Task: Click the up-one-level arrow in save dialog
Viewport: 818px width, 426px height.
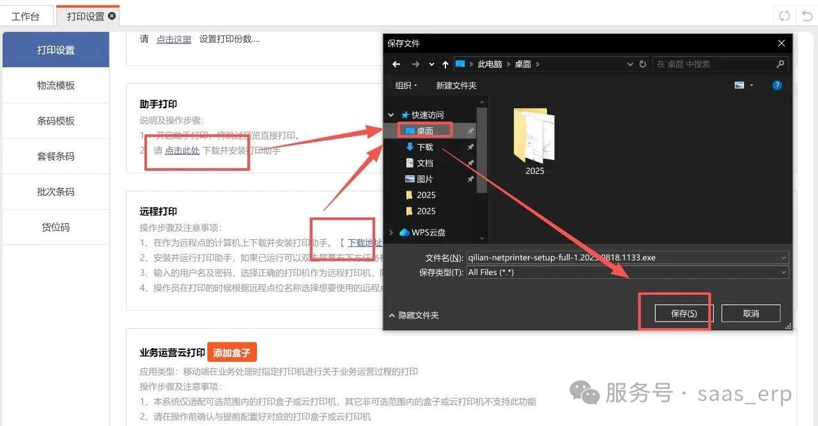Action: (x=445, y=64)
